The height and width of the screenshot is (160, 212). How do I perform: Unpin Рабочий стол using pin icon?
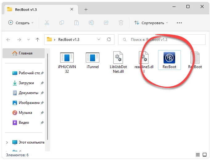pyautogui.click(x=42, y=73)
